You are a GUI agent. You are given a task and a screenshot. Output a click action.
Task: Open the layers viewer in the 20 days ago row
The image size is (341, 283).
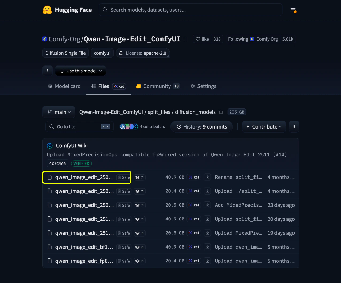pos(139,219)
